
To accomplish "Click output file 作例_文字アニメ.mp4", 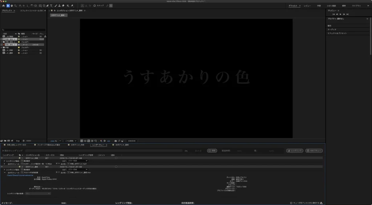I will click(78, 164).
